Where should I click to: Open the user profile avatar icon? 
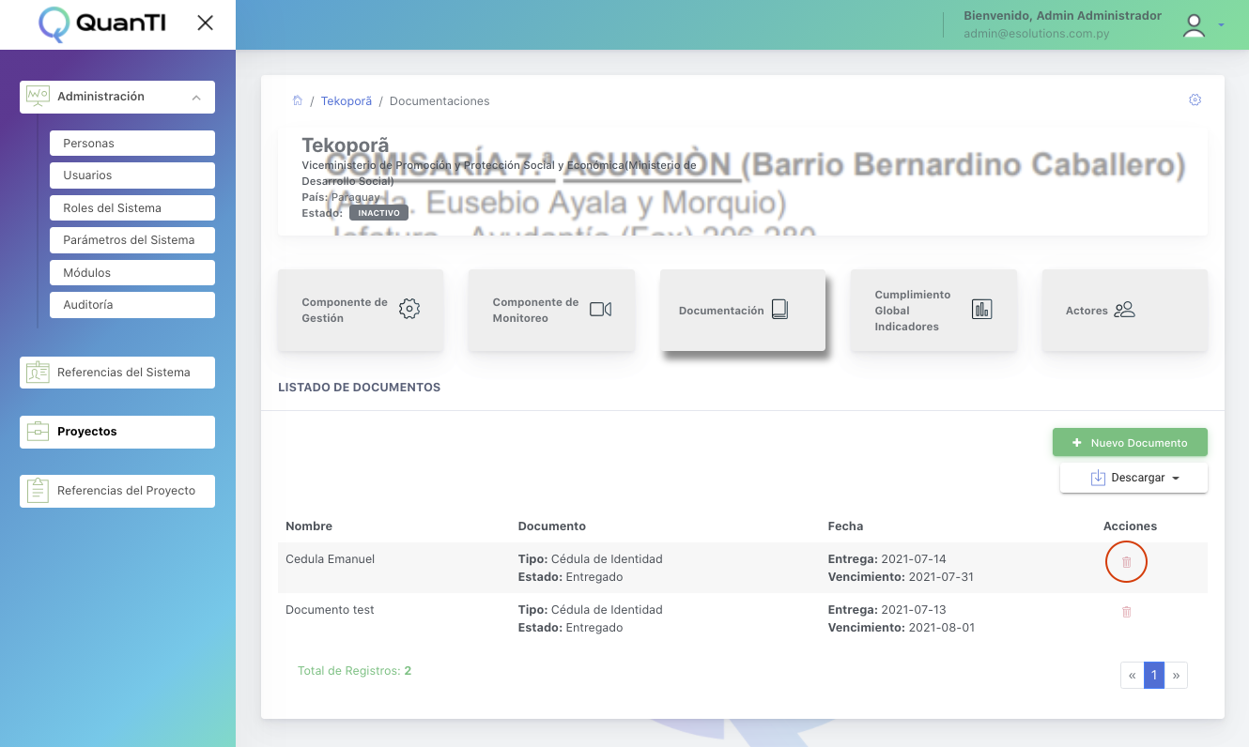click(x=1194, y=25)
